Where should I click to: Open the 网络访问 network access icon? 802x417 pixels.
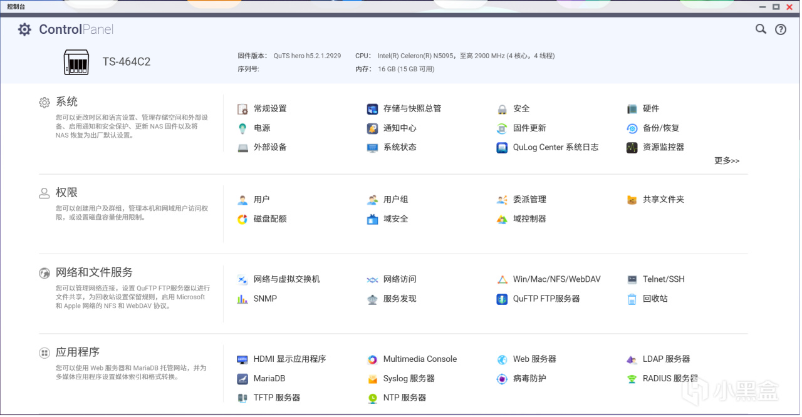372,280
